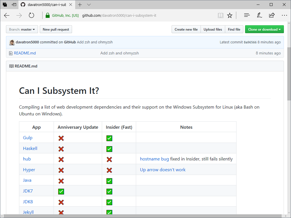The height and width of the screenshot is (218, 291).
Task: Open the Hyper app link
Action: [29, 170]
